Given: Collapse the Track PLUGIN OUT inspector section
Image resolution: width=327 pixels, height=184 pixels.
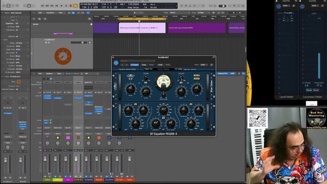Looking at the screenshot, I should coord(2,77).
